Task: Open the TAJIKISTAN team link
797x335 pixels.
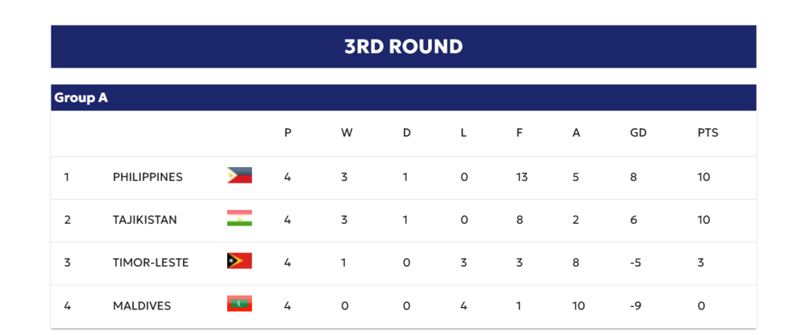Action: point(145,220)
